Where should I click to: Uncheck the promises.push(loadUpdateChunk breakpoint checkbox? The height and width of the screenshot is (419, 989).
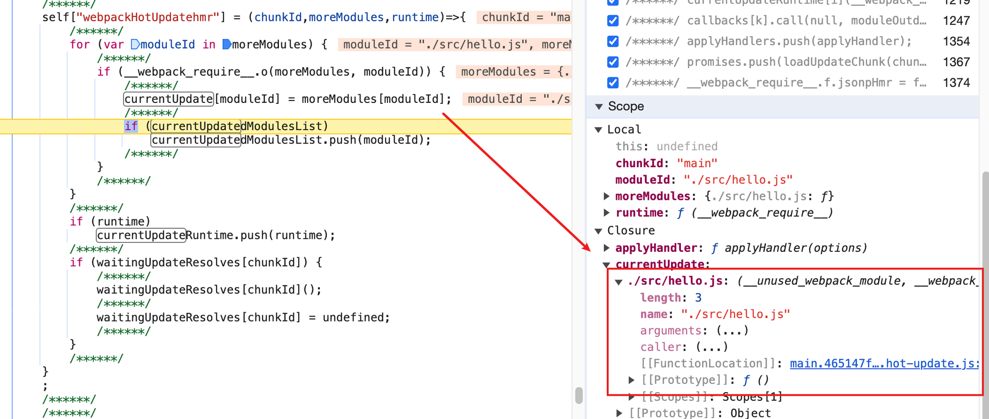point(613,62)
